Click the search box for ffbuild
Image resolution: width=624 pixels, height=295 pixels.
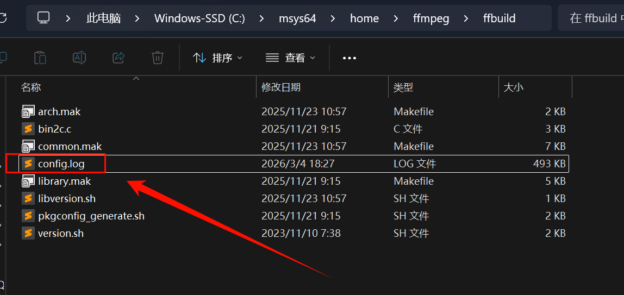pos(591,18)
